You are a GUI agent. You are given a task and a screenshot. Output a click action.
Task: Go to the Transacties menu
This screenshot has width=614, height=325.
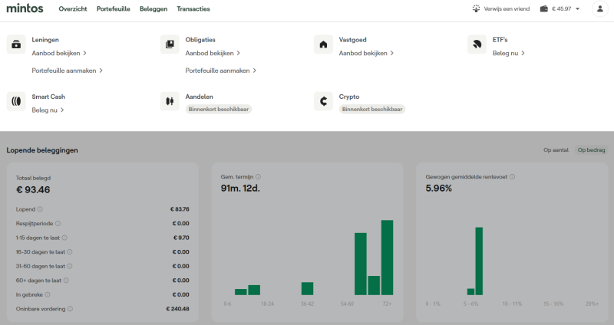click(x=193, y=9)
